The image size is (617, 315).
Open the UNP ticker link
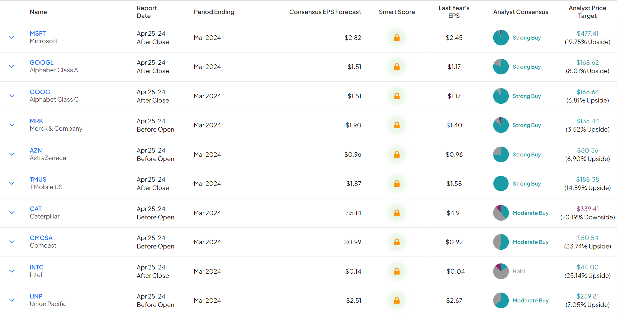(x=36, y=296)
